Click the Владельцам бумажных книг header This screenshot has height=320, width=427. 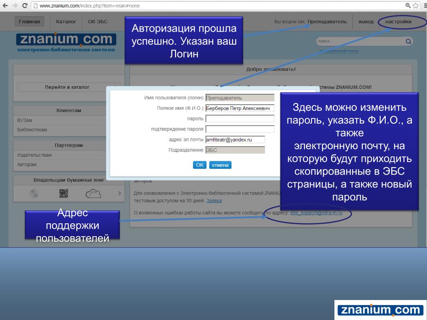69,180
